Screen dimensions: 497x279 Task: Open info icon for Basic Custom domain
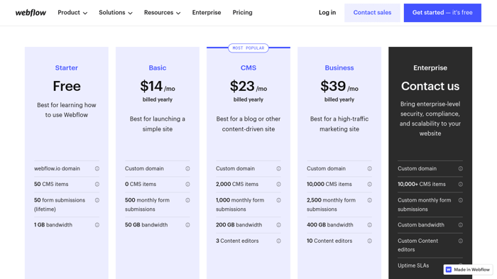187,169
